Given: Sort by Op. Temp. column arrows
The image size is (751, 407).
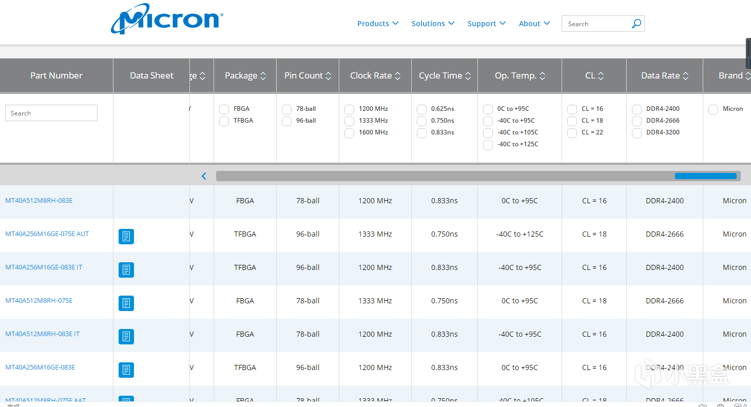Looking at the screenshot, I should click(x=543, y=76).
